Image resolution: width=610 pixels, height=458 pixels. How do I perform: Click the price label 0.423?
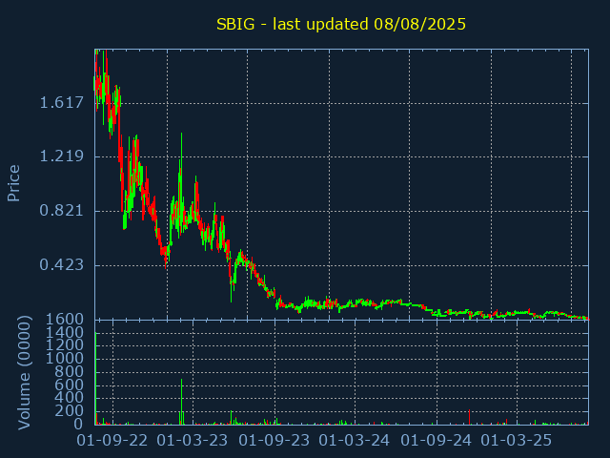coord(61,265)
